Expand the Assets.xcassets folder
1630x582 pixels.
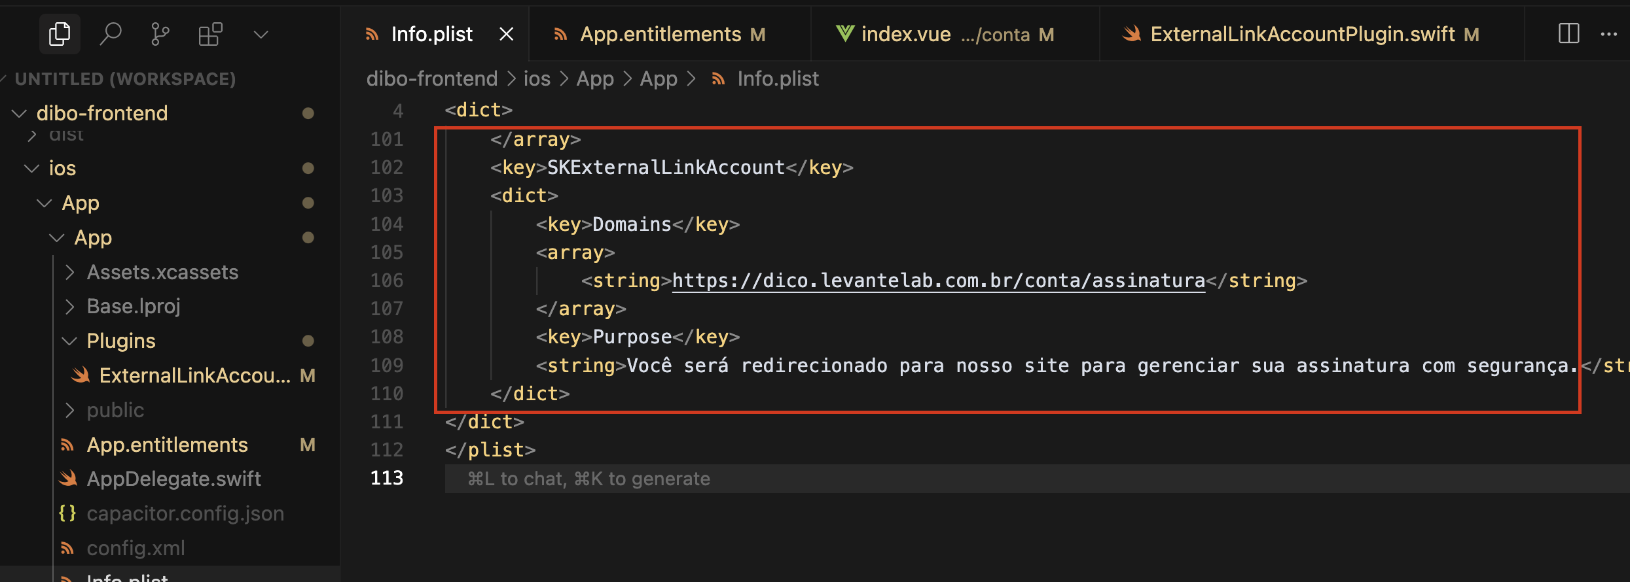162,272
